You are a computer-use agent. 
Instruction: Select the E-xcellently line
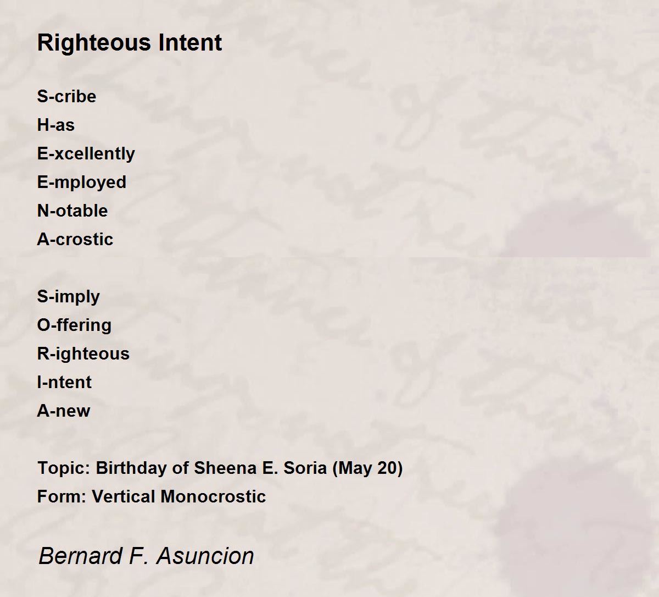86,154
